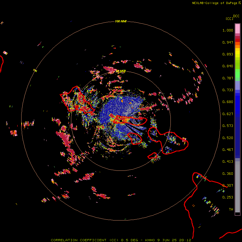Image resolution: width=242 pixels, height=242 pixels.
Task: Select the 0.627 scale value
Action: [x=228, y=114]
